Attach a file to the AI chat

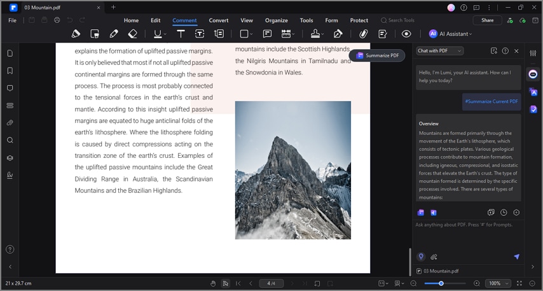(434, 257)
